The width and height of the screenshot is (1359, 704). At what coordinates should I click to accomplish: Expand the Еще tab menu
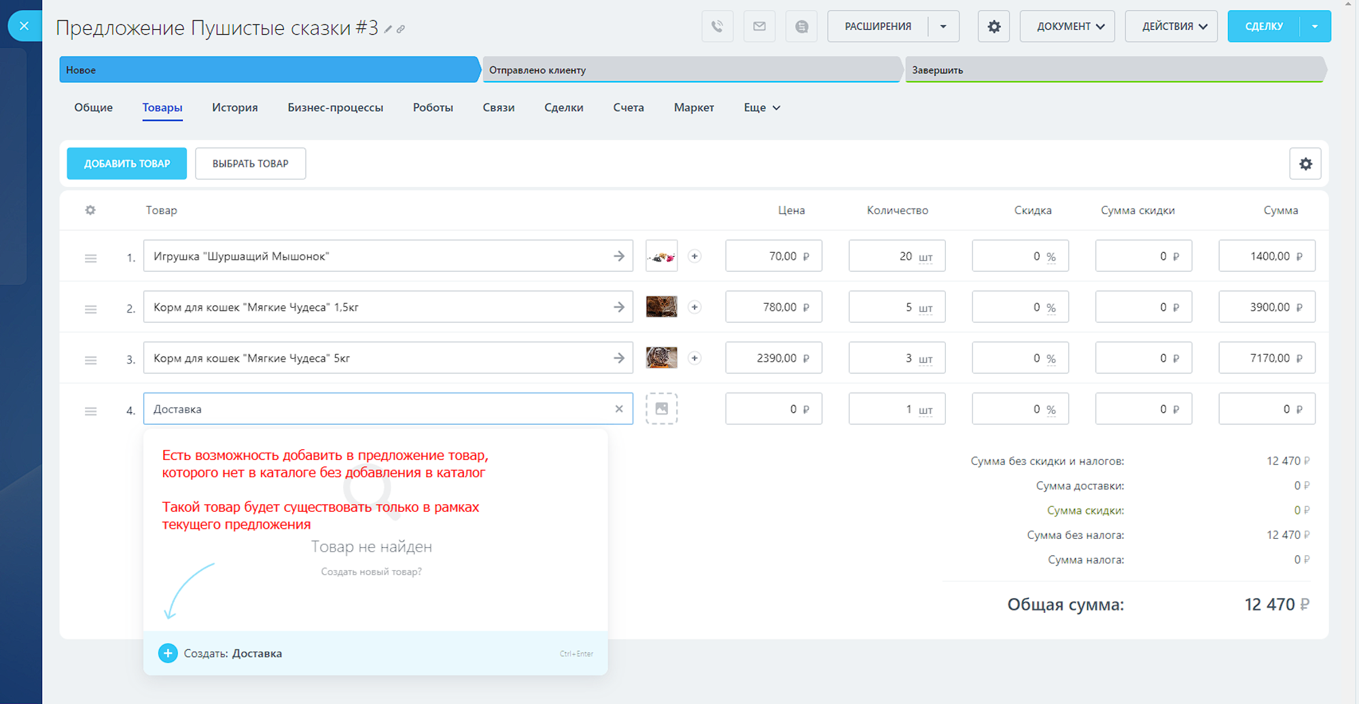tap(762, 107)
